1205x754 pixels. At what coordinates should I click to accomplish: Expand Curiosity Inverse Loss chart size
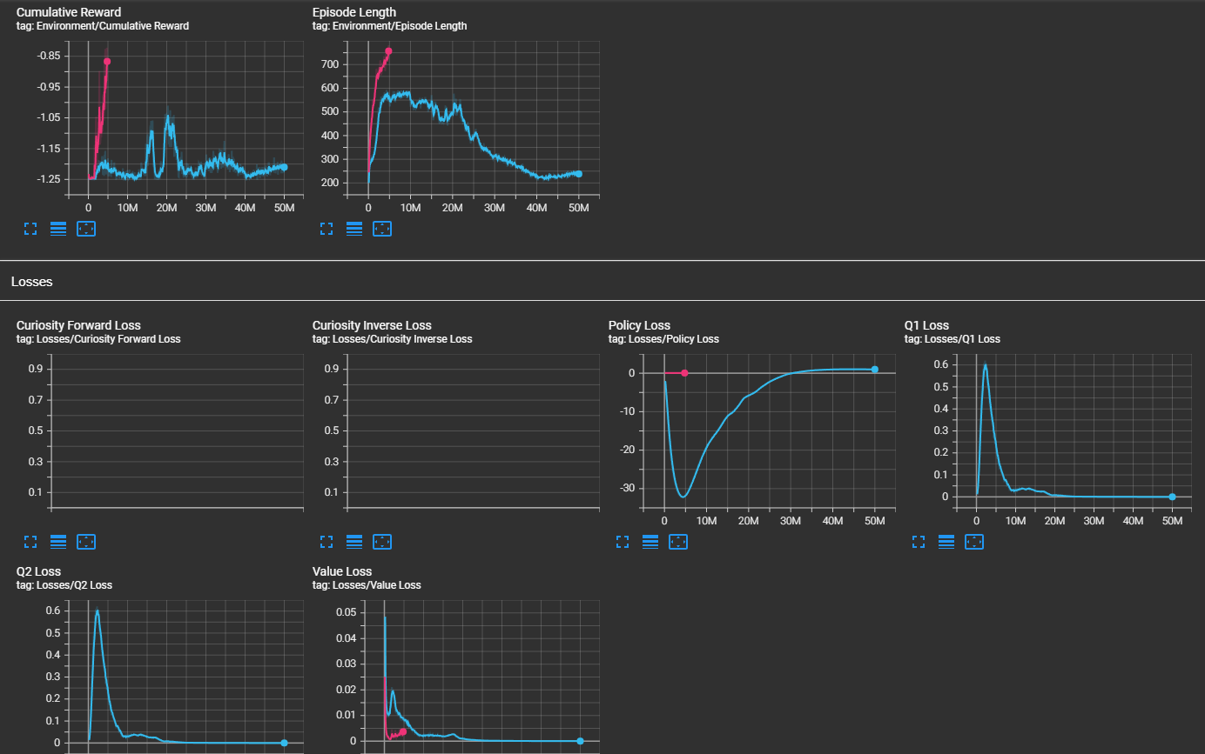(327, 542)
